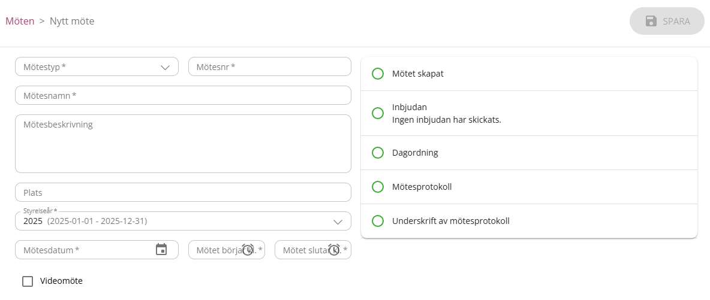
Task: Click the Dagordning status circle
Action: (x=378, y=153)
